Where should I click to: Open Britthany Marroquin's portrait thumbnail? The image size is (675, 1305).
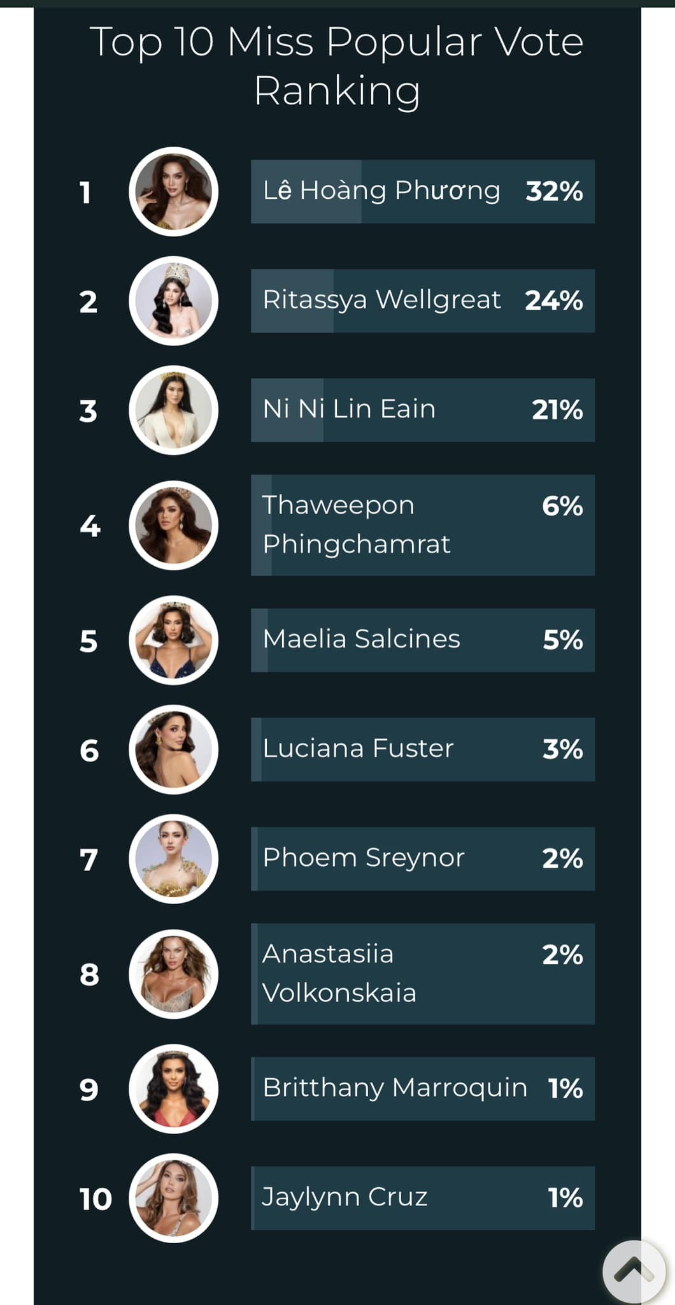(173, 1089)
